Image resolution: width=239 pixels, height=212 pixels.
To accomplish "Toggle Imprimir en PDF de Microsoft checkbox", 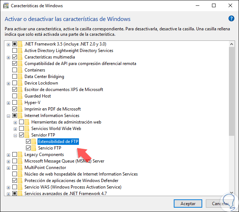I will click(15, 109).
